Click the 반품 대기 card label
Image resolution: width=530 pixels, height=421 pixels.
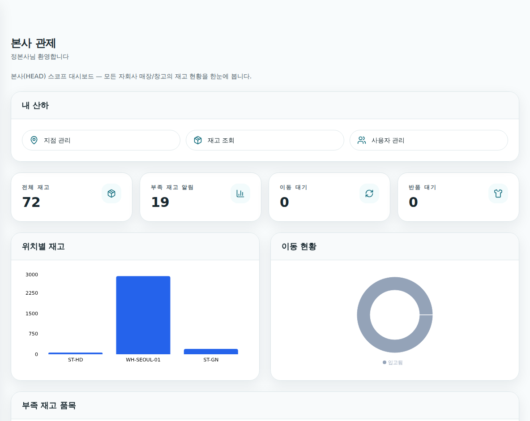point(422,187)
